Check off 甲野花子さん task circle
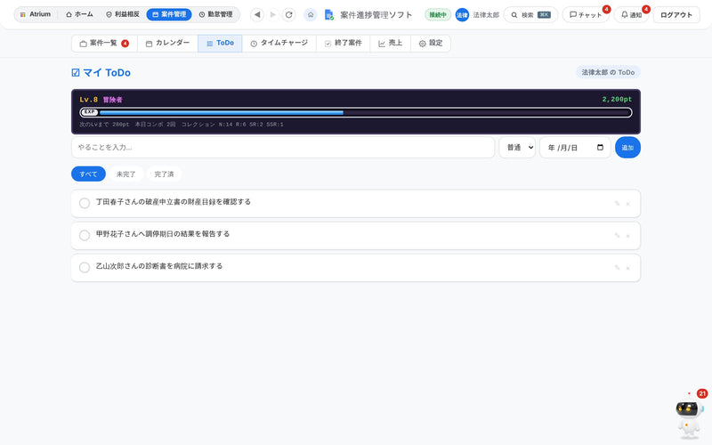The width and height of the screenshot is (712, 445). pos(85,235)
